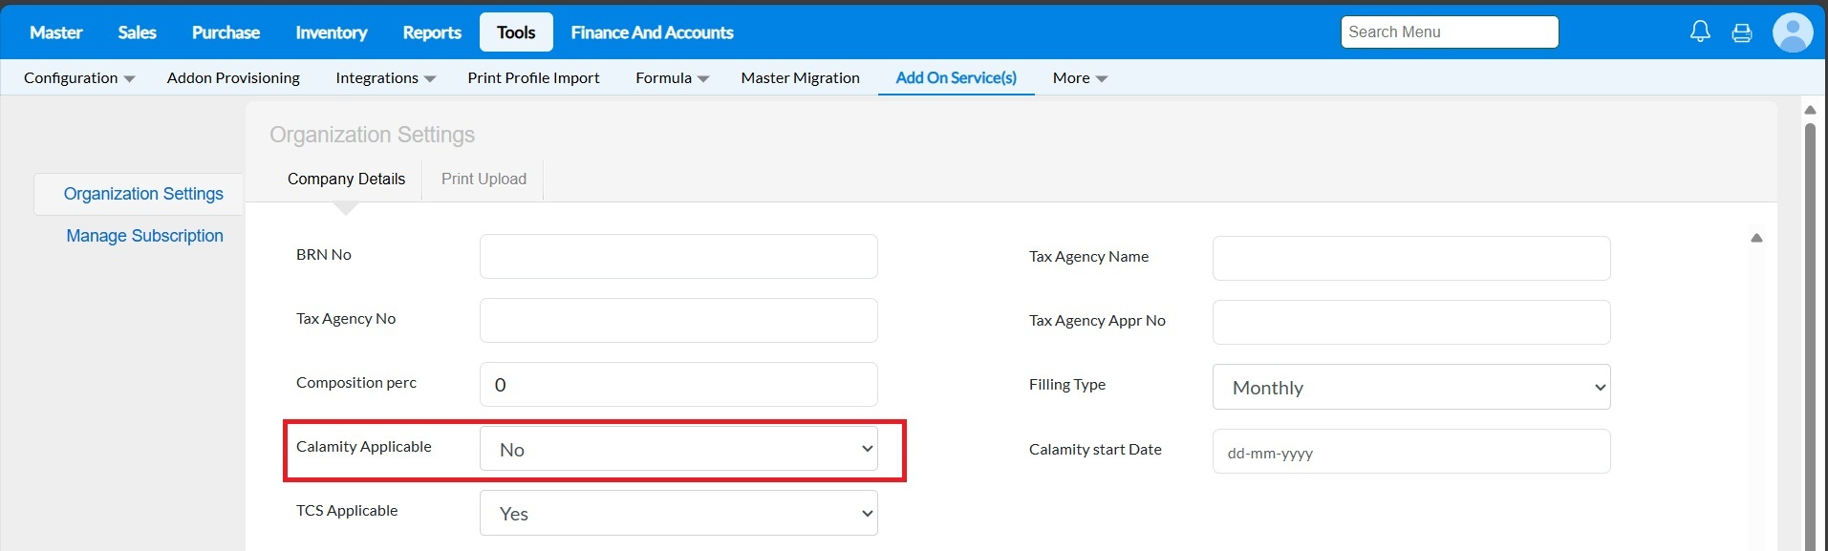Click the Calamity start Date field
Screen dimensions: 1828x551
point(1410,452)
